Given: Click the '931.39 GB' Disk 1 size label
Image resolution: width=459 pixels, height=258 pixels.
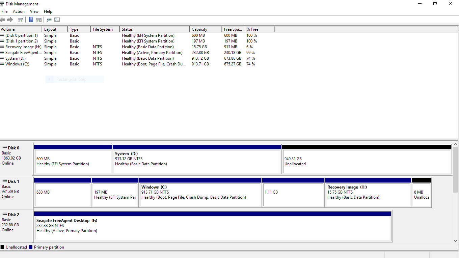Looking at the screenshot, I should pos(10,192).
